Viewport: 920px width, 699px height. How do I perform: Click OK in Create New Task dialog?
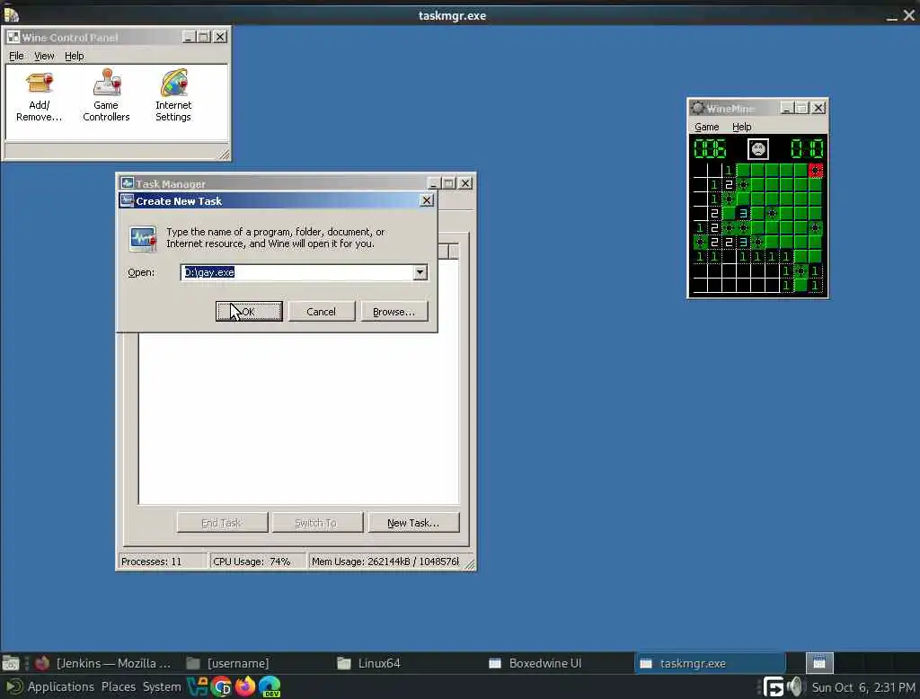249,312
